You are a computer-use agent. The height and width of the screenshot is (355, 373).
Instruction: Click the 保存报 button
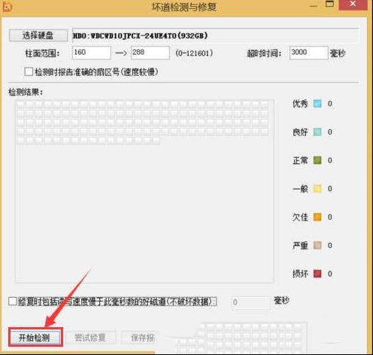pos(138,338)
